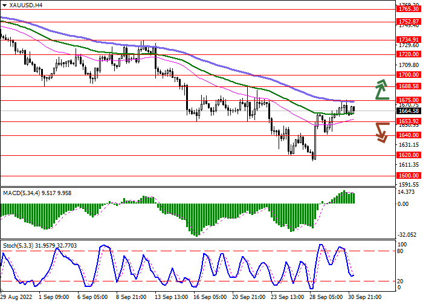Click the 1611.35 price axis value
Screen dimensions: 423x302
(408, 165)
